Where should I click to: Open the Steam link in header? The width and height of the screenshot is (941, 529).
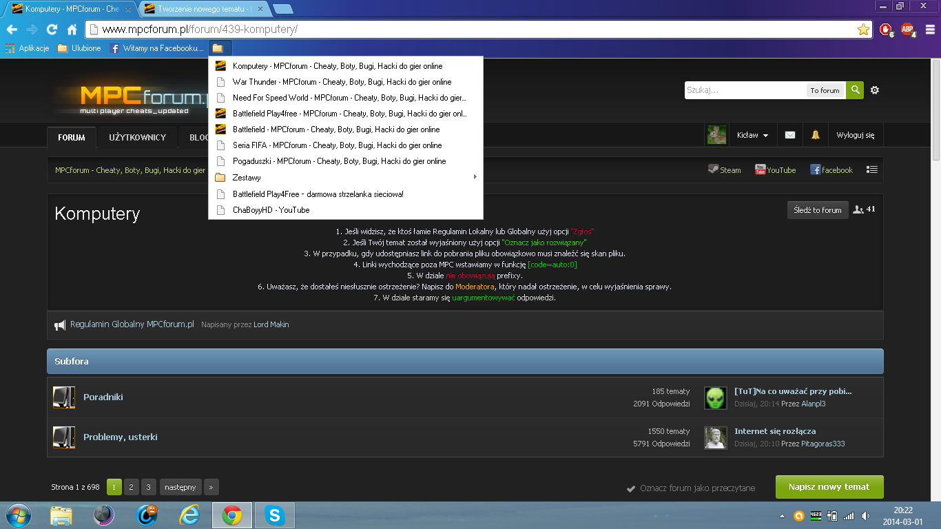[725, 169]
